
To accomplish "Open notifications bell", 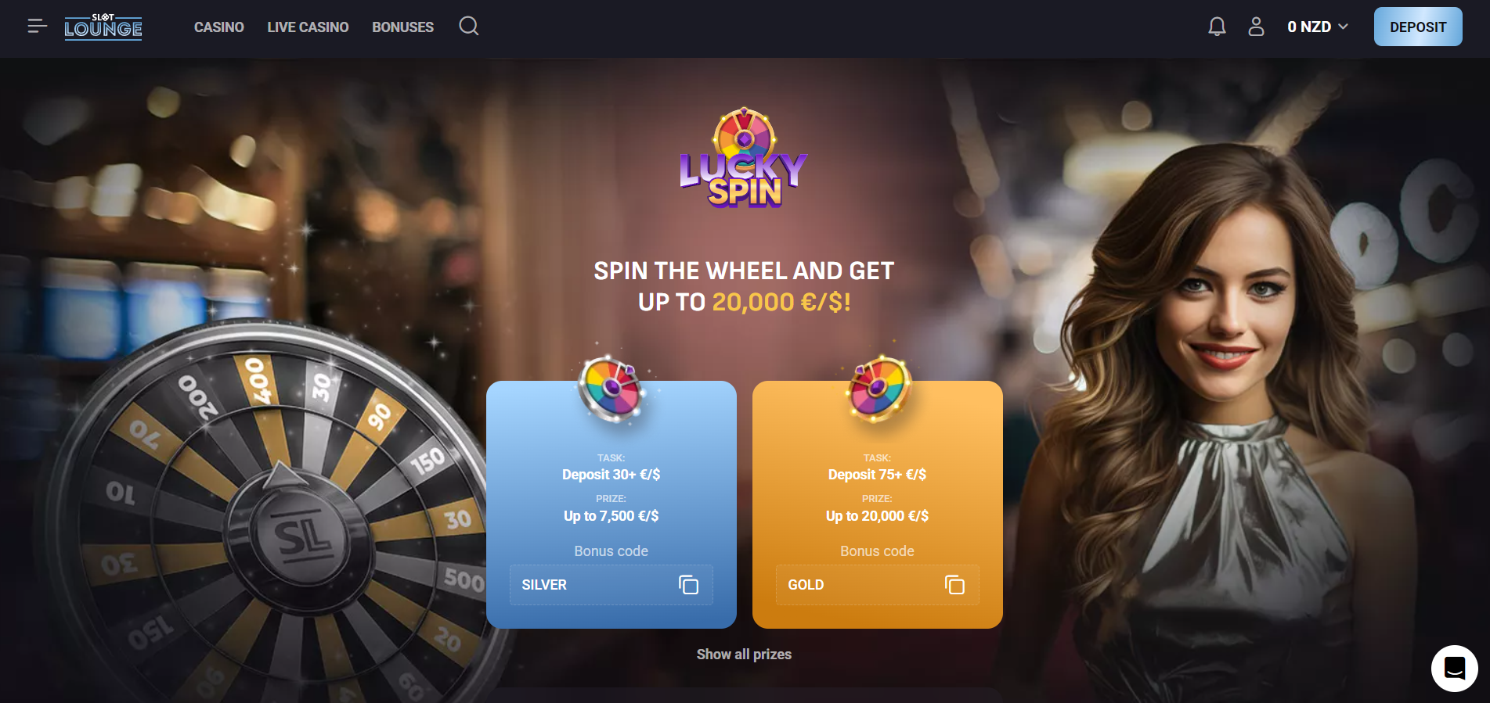I will point(1217,27).
